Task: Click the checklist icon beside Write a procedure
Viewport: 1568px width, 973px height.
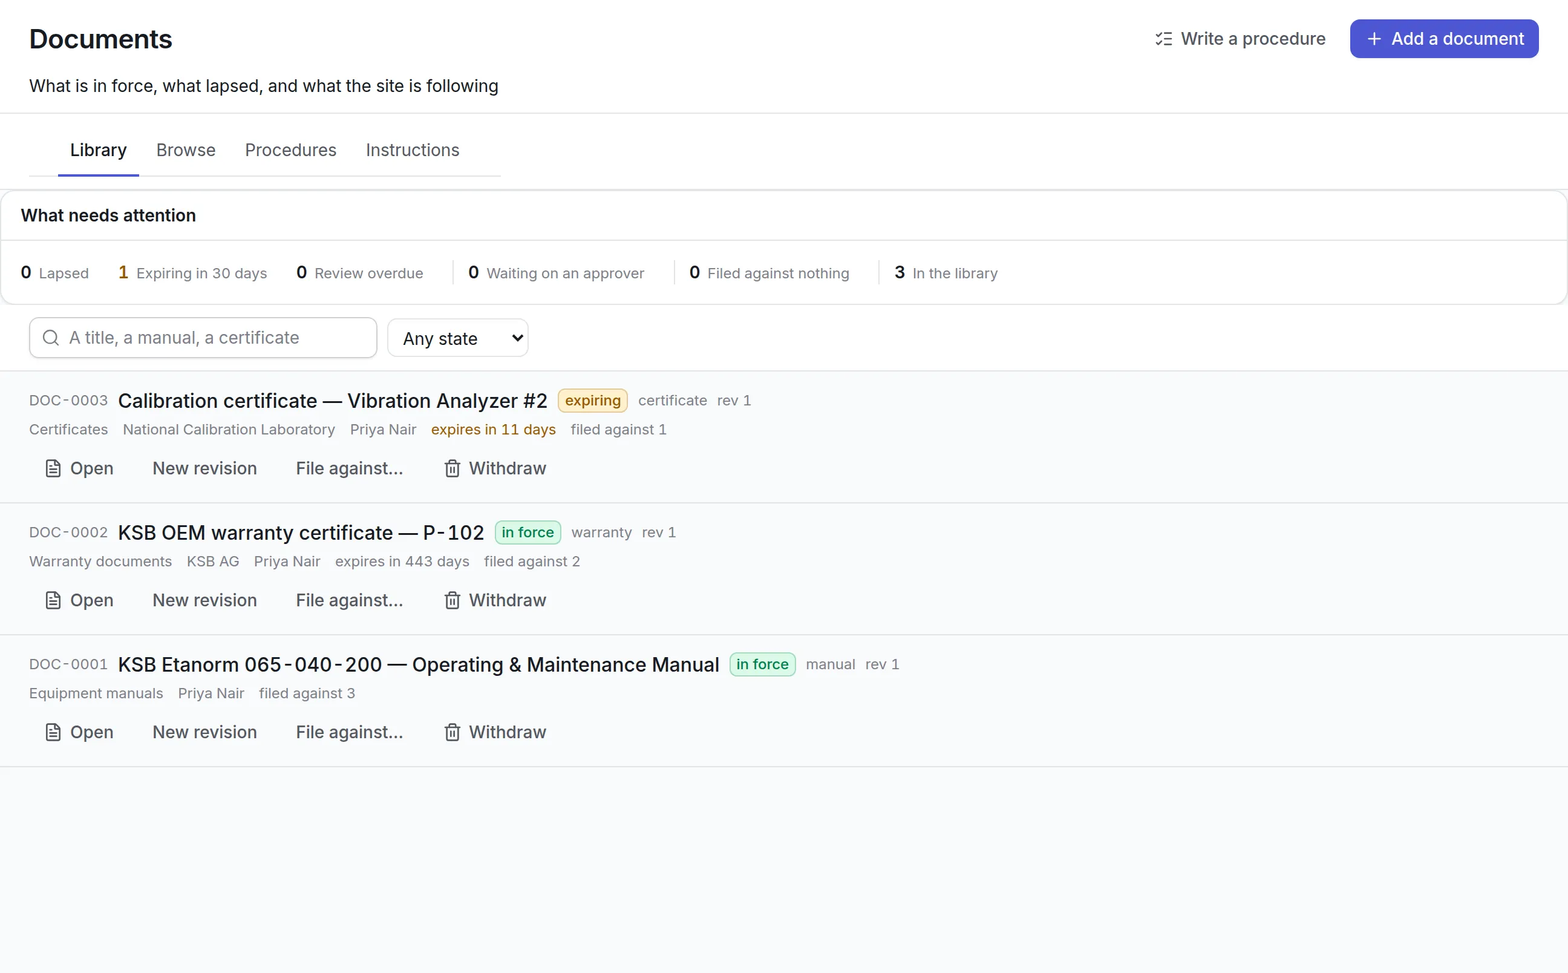Action: point(1163,39)
